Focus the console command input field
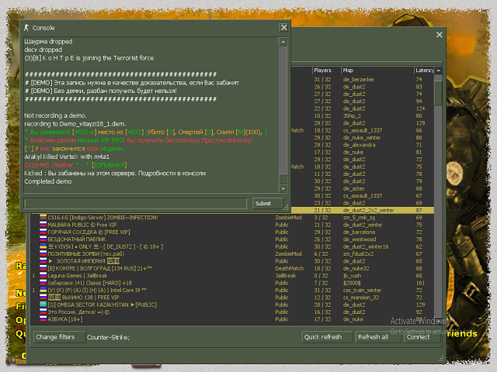 pos(135,203)
